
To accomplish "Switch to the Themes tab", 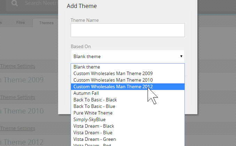I will click(x=46, y=23).
